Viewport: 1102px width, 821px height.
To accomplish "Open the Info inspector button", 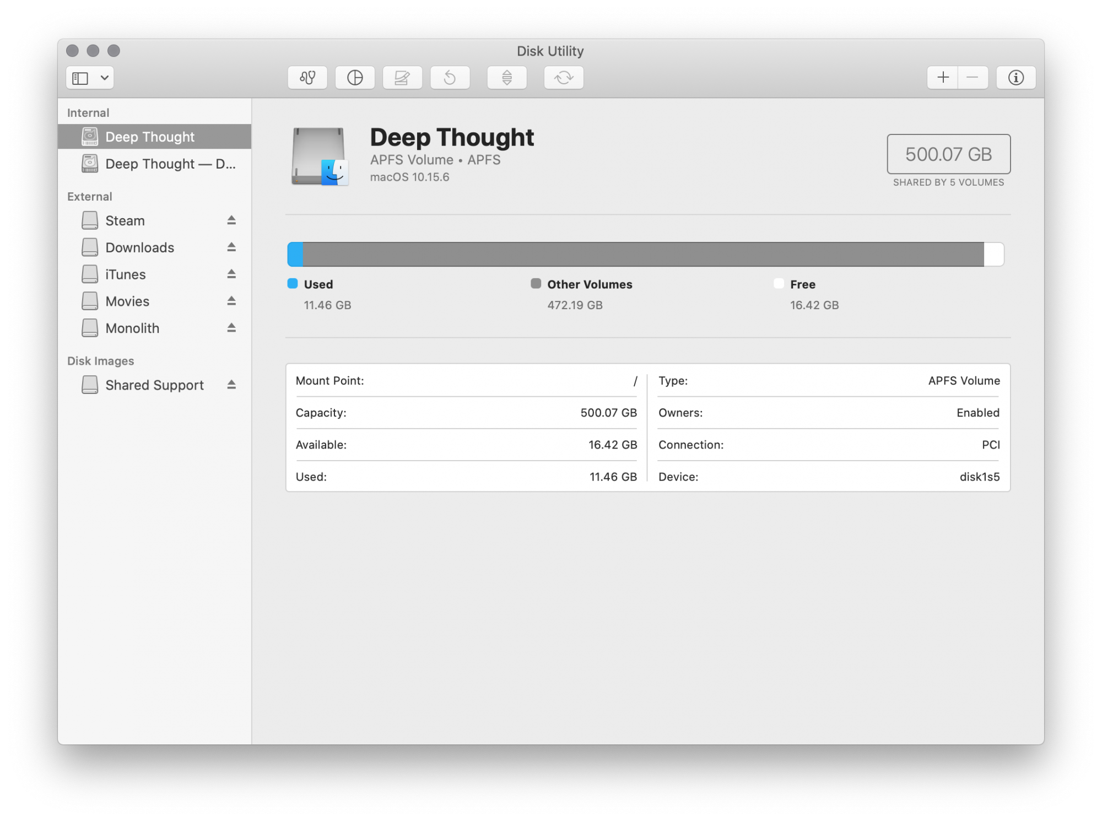I will pos(1016,78).
